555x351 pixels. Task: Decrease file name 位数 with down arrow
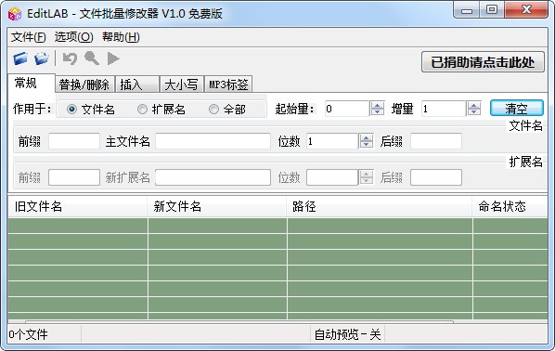coord(367,145)
